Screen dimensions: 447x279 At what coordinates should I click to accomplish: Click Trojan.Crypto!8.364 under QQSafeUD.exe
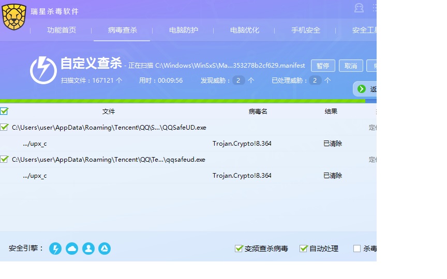click(242, 144)
